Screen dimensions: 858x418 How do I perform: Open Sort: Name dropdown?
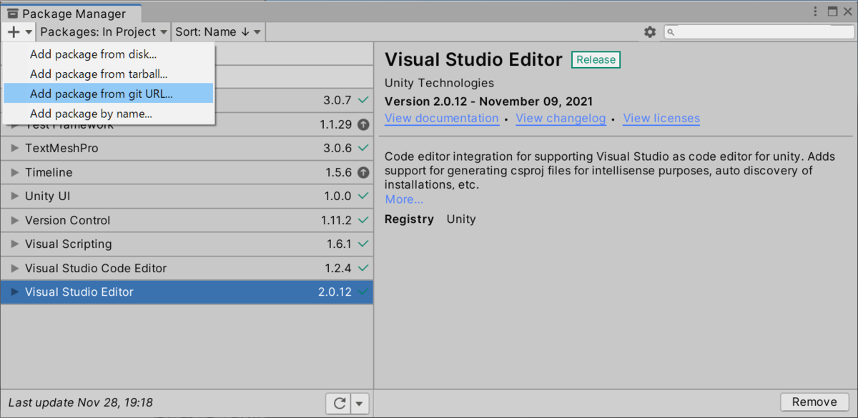coord(219,31)
